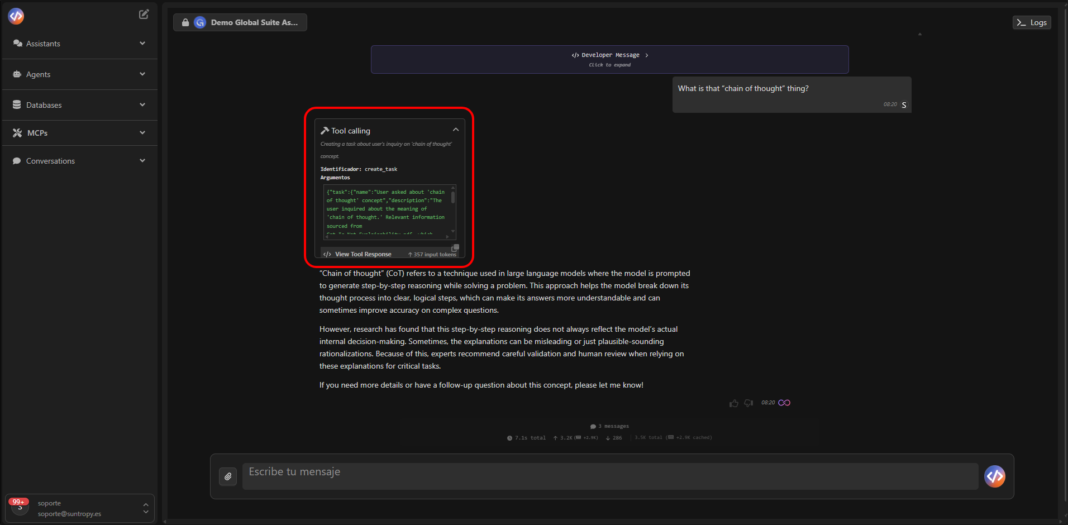Send a message with the gradient send icon
1068x525 pixels.
tap(995, 476)
